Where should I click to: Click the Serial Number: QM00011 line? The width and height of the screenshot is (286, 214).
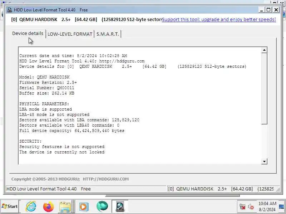pyautogui.click(x=47, y=88)
